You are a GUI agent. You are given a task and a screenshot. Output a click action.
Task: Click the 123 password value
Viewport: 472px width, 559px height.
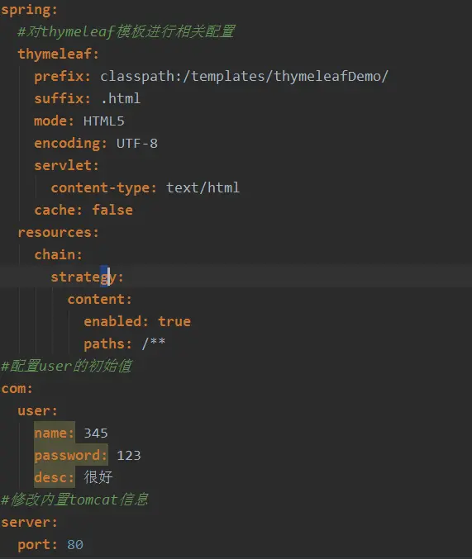point(129,456)
